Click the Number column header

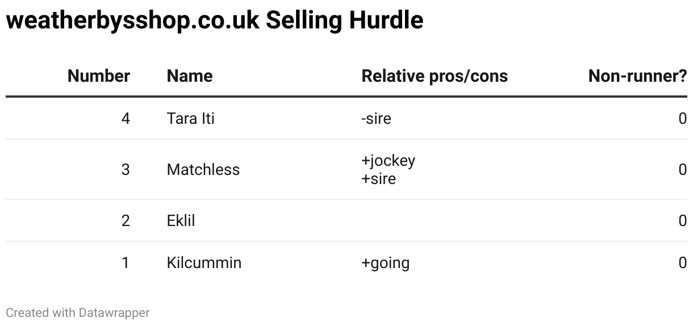click(99, 76)
